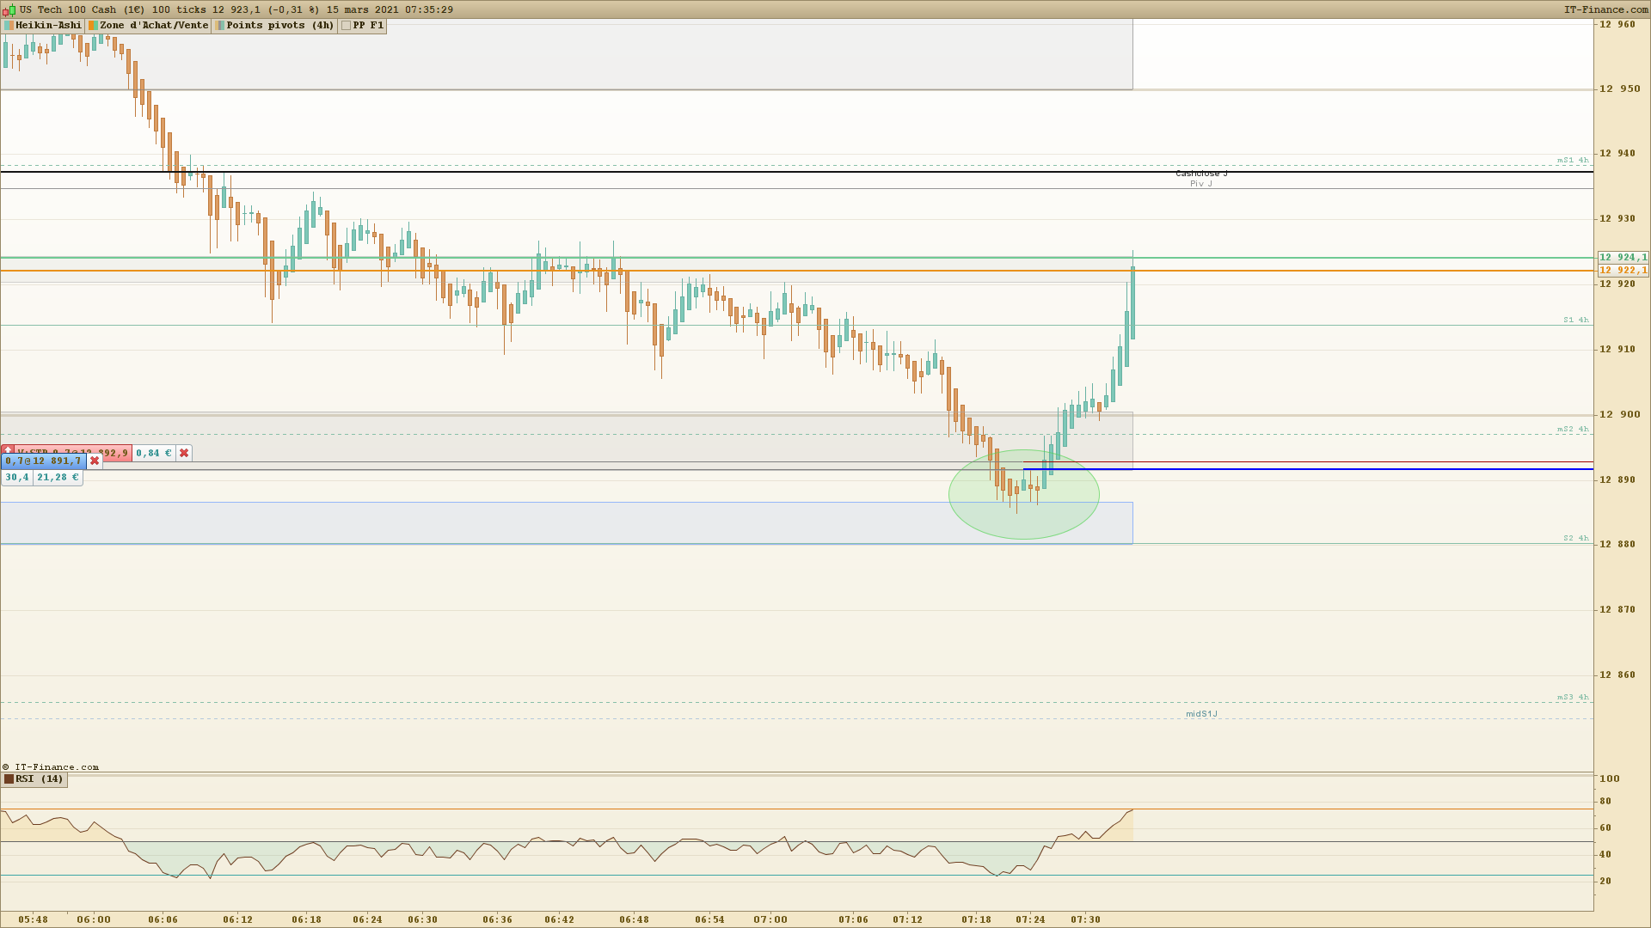Click the green 12 924,1 price tag

coord(1623,258)
